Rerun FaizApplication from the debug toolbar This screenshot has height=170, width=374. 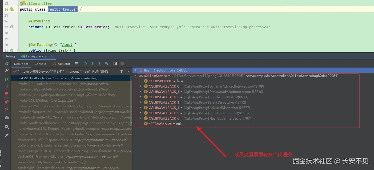(7, 64)
